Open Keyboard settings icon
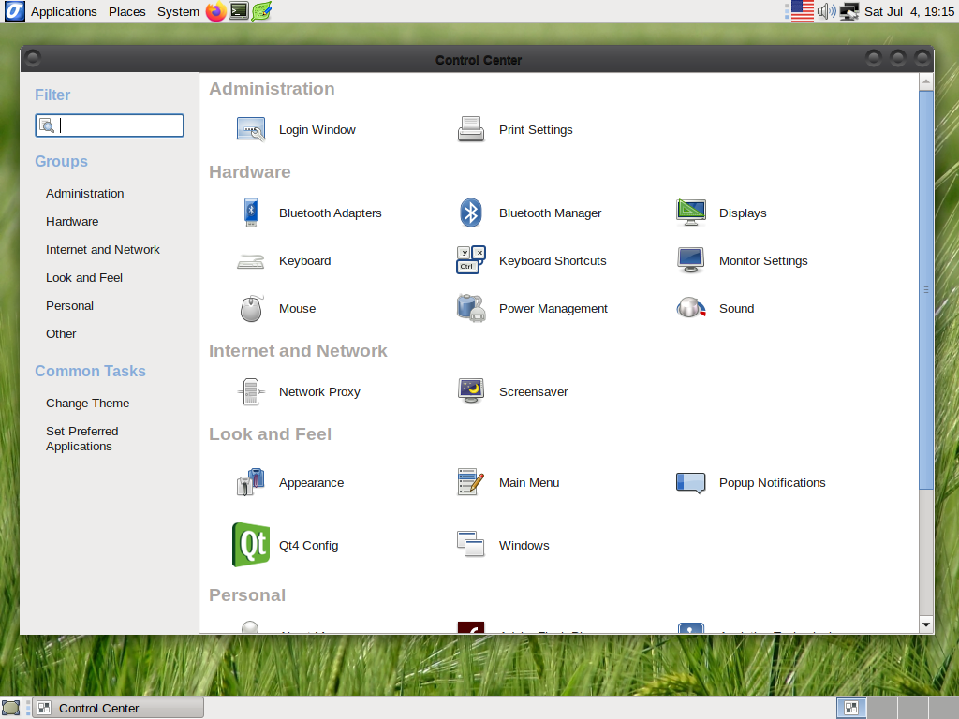The height and width of the screenshot is (719, 959). 251,261
